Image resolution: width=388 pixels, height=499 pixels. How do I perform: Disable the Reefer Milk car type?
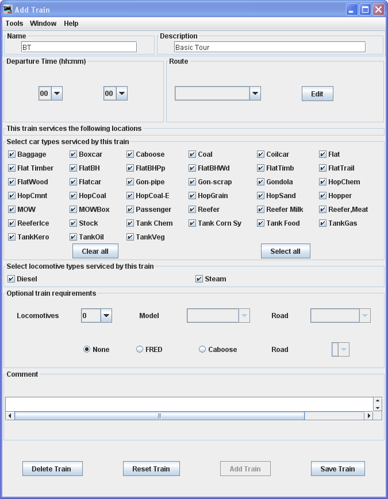click(x=261, y=210)
